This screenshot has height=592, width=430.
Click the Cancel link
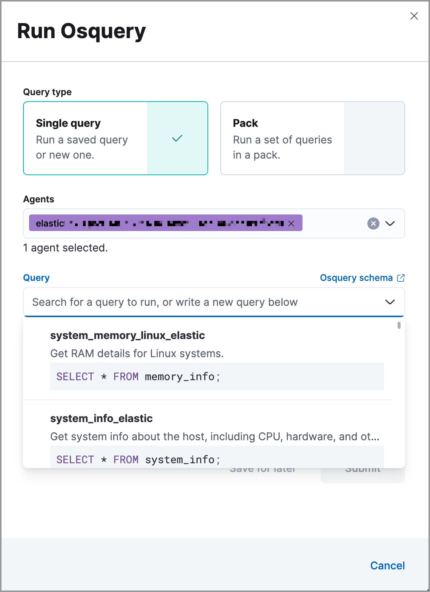pyautogui.click(x=387, y=565)
